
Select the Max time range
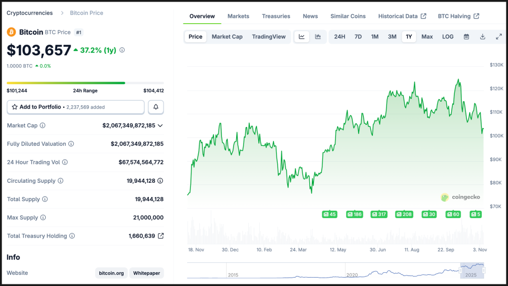coord(427,37)
